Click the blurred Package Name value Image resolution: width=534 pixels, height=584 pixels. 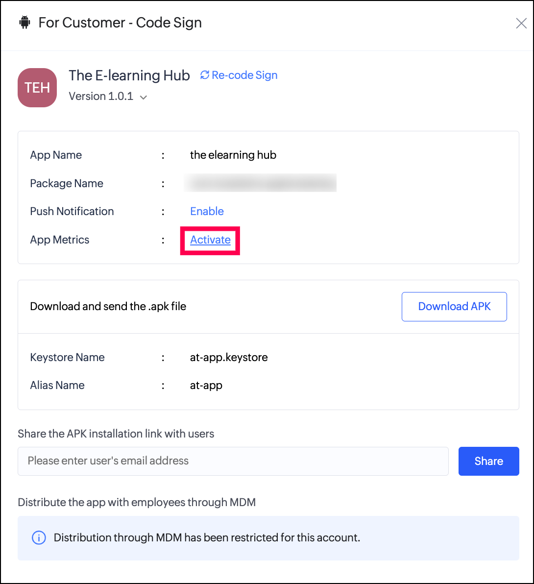tap(260, 183)
